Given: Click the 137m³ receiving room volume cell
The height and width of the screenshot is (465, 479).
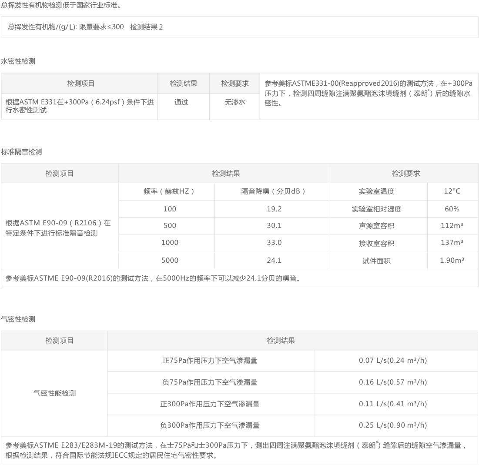Looking at the screenshot, I should (452, 243).
